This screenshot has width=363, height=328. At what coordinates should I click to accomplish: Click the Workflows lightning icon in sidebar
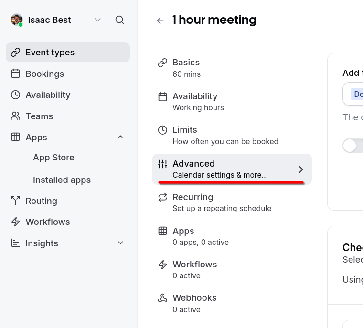click(x=15, y=222)
